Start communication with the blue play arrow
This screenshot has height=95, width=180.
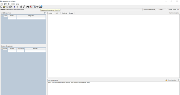(x=15, y=7)
